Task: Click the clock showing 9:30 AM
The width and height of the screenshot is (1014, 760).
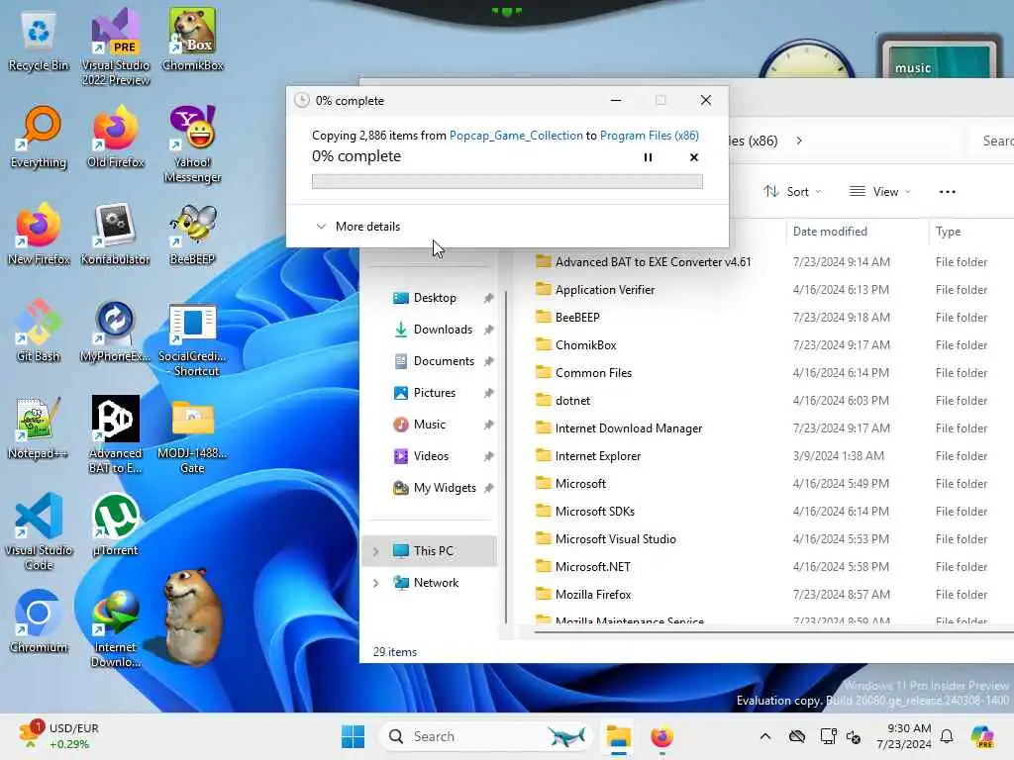Action: (903, 736)
